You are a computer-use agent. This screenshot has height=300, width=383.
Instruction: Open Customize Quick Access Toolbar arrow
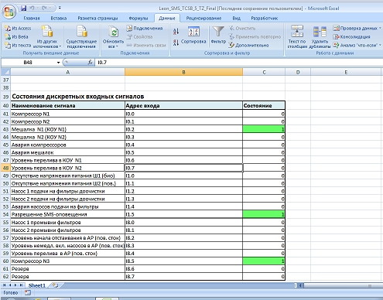(60, 9)
